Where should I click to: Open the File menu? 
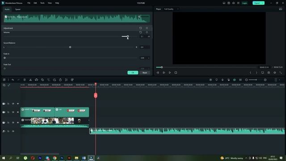click(29, 3)
